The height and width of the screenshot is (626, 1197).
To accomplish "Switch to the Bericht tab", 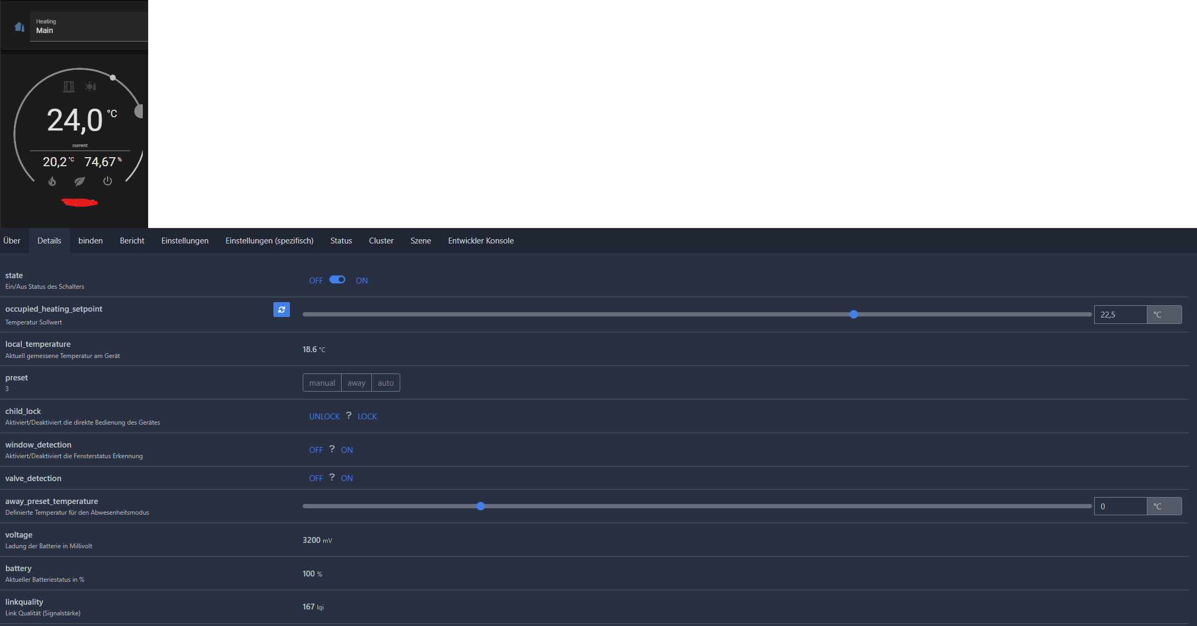I will 132,240.
